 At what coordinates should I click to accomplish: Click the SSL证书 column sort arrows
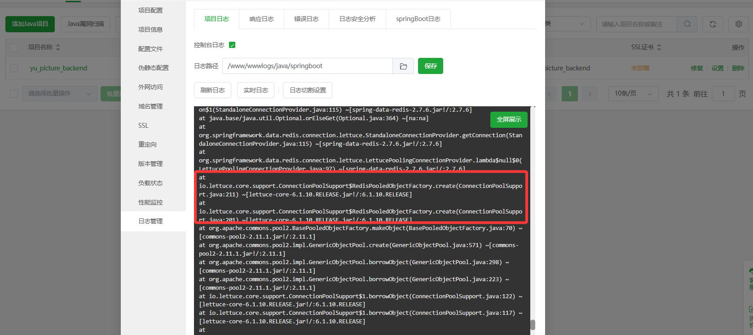coord(659,47)
